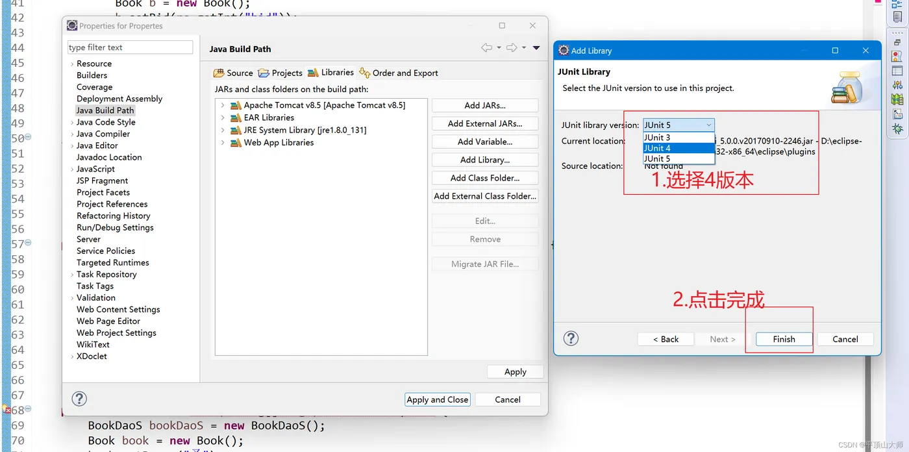The image size is (909, 452).
Task: Select Builders in the tree
Action: point(92,75)
